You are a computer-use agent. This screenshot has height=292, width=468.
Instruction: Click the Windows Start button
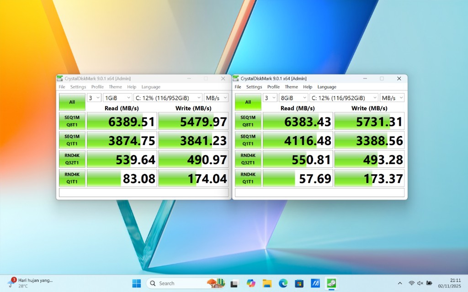pyautogui.click(x=136, y=283)
